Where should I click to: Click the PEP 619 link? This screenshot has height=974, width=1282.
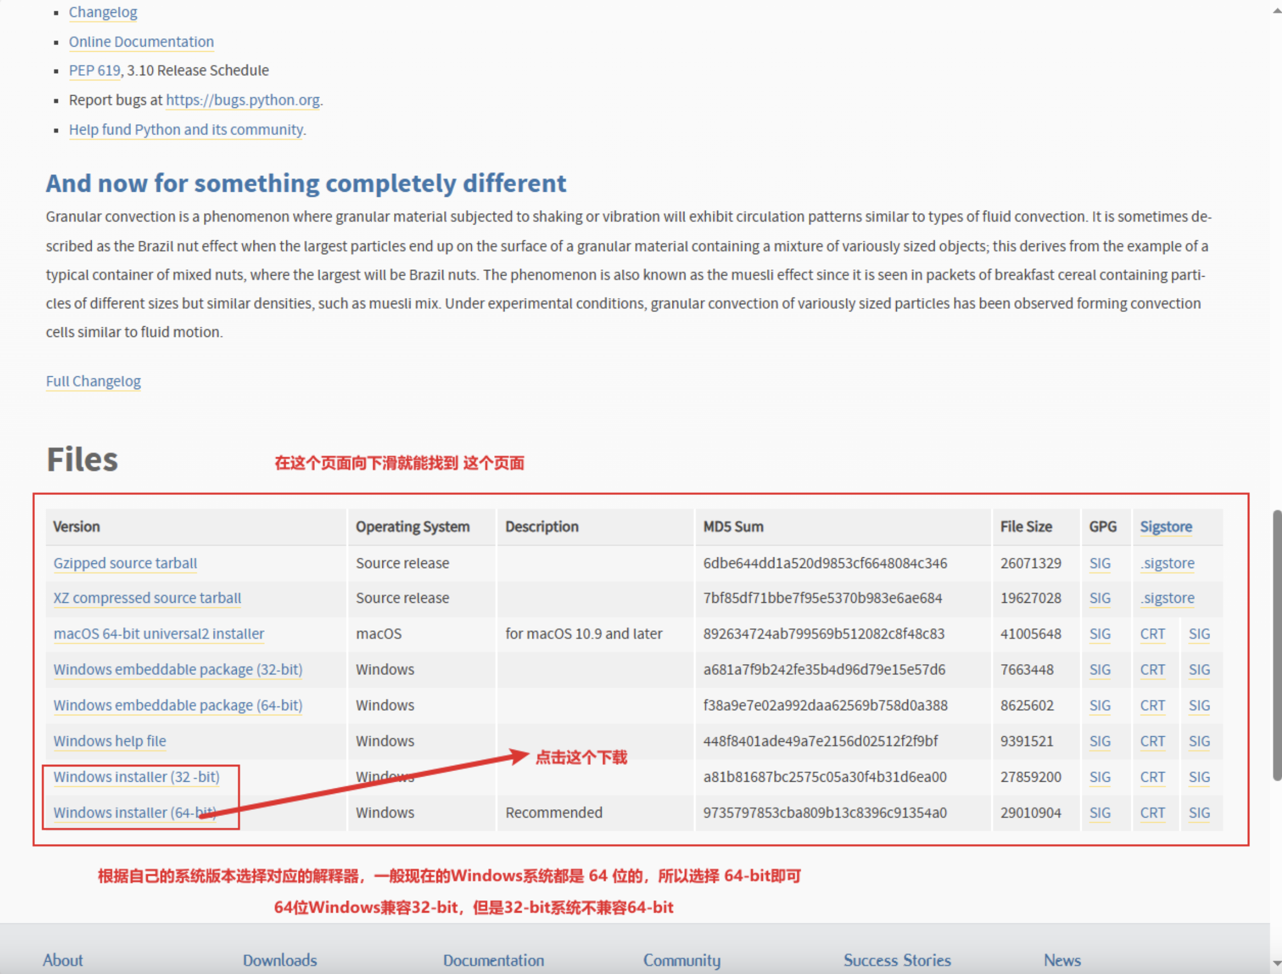pyautogui.click(x=94, y=71)
